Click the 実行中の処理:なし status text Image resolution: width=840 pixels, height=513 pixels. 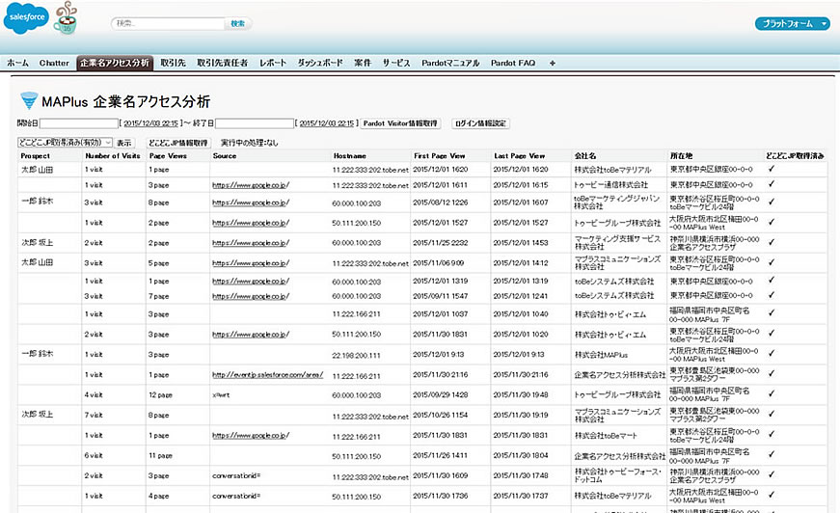click(250, 143)
